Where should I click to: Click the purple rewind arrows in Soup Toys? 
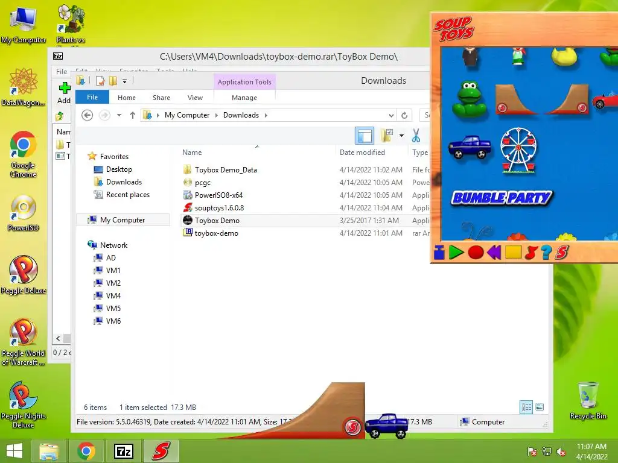(494, 253)
